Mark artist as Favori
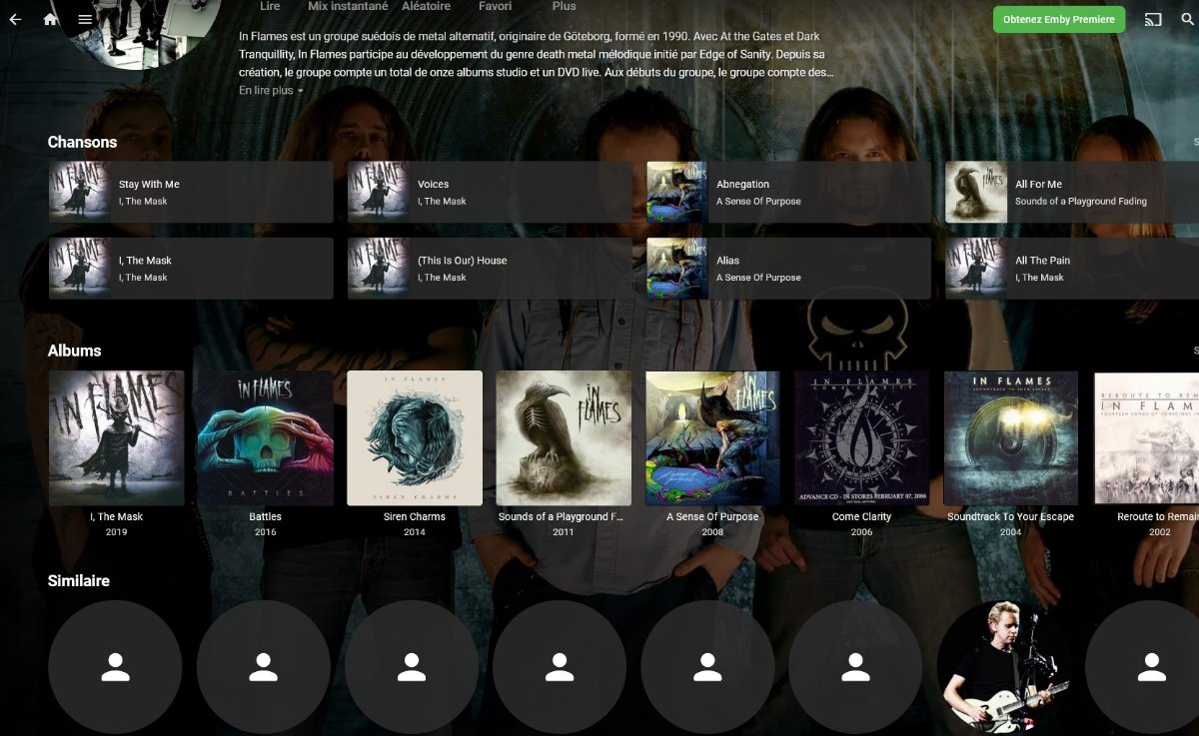This screenshot has height=736, width=1199. coord(495,6)
